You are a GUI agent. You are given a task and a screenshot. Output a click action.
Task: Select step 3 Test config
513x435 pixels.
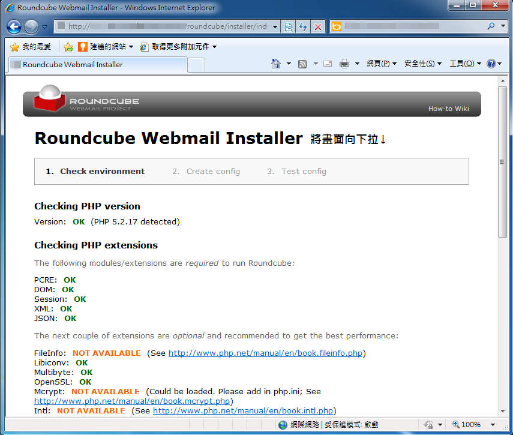(297, 172)
